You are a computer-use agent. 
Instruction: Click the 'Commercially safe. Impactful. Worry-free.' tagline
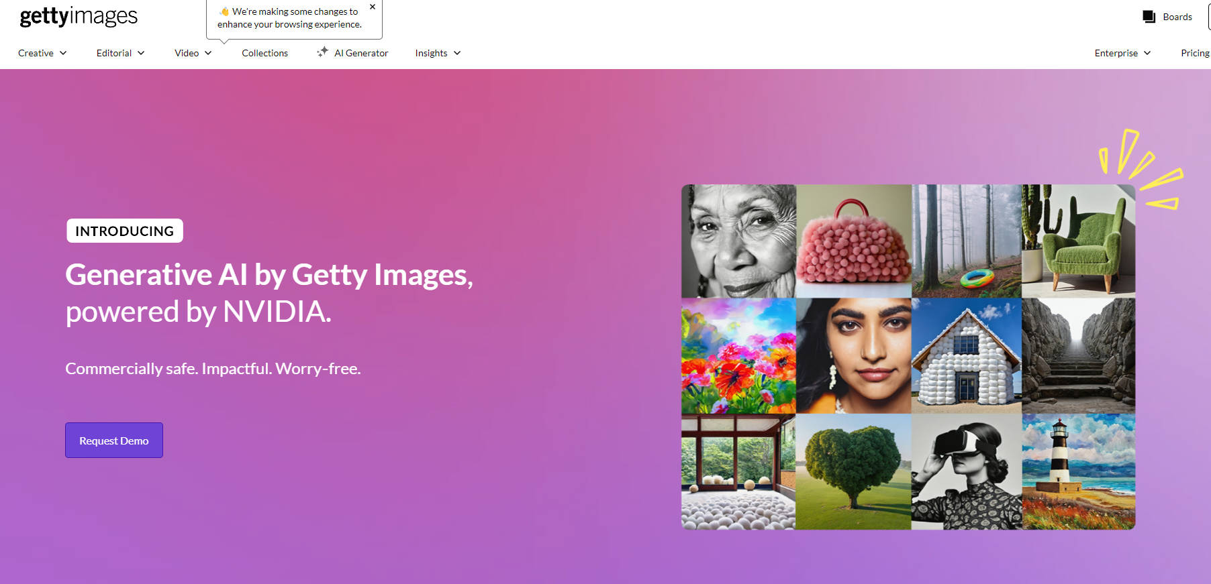click(x=213, y=369)
